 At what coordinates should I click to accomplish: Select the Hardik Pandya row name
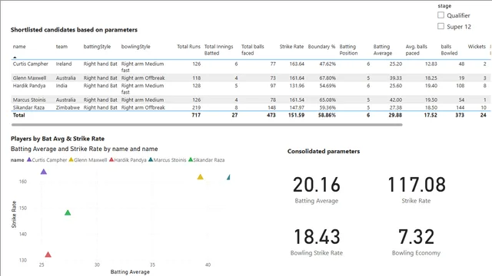point(29,86)
